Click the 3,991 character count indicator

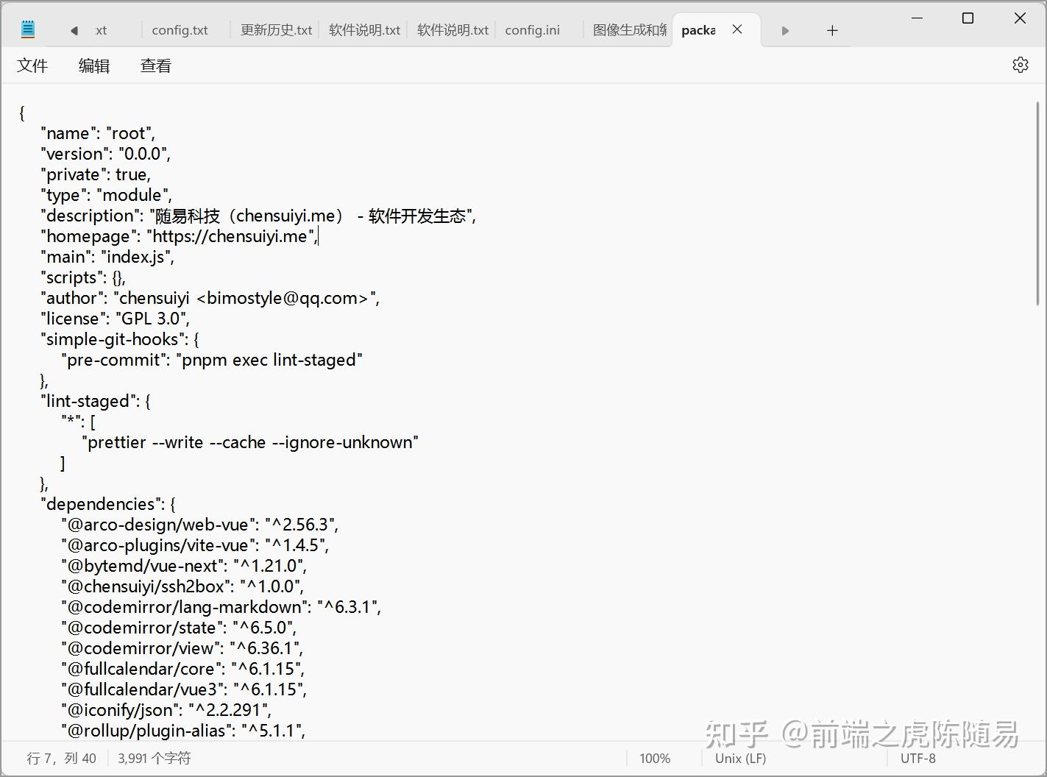point(153,758)
